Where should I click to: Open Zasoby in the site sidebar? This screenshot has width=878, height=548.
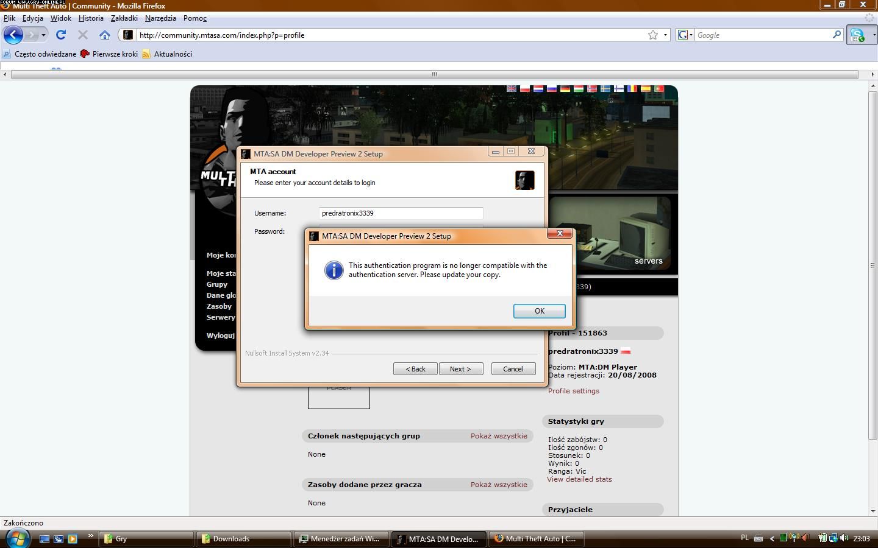(x=219, y=306)
